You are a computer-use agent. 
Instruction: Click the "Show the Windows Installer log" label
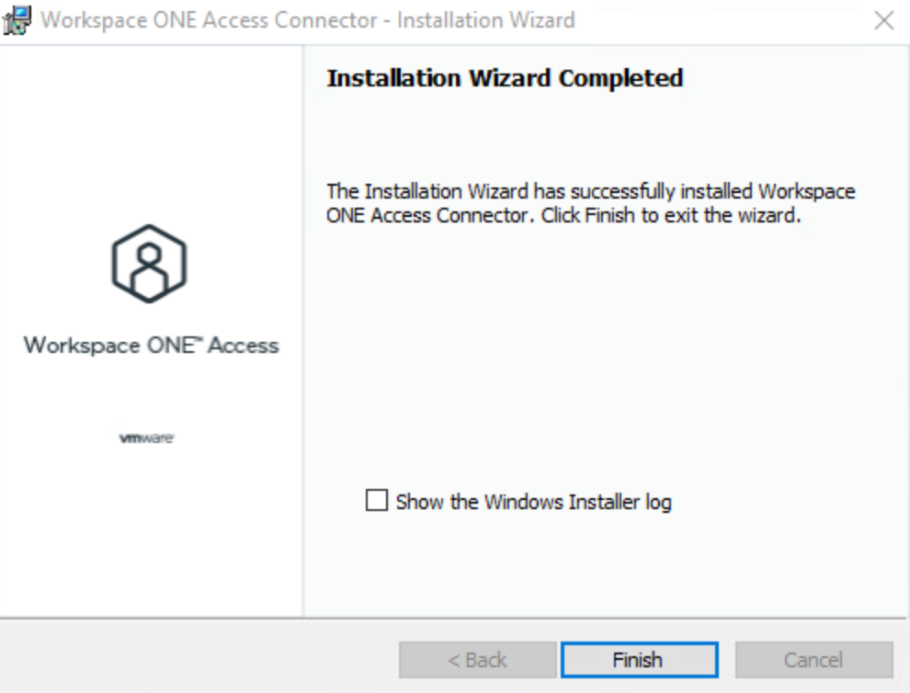(533, 502)
